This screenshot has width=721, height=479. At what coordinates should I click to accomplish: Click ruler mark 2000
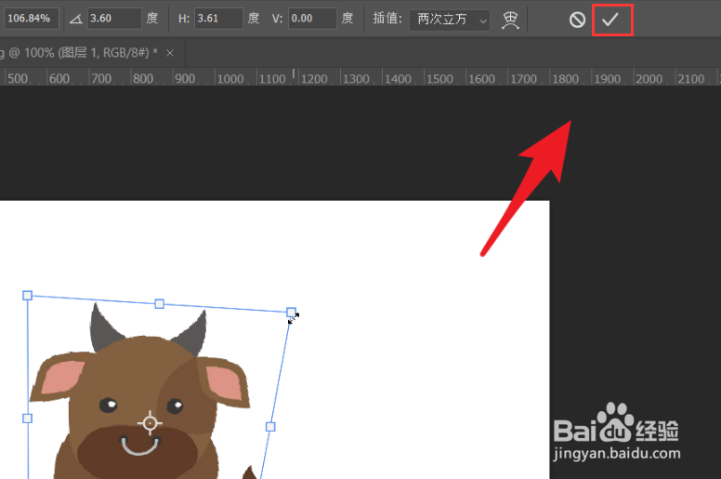pyautogui.click(x=649, y=79)
